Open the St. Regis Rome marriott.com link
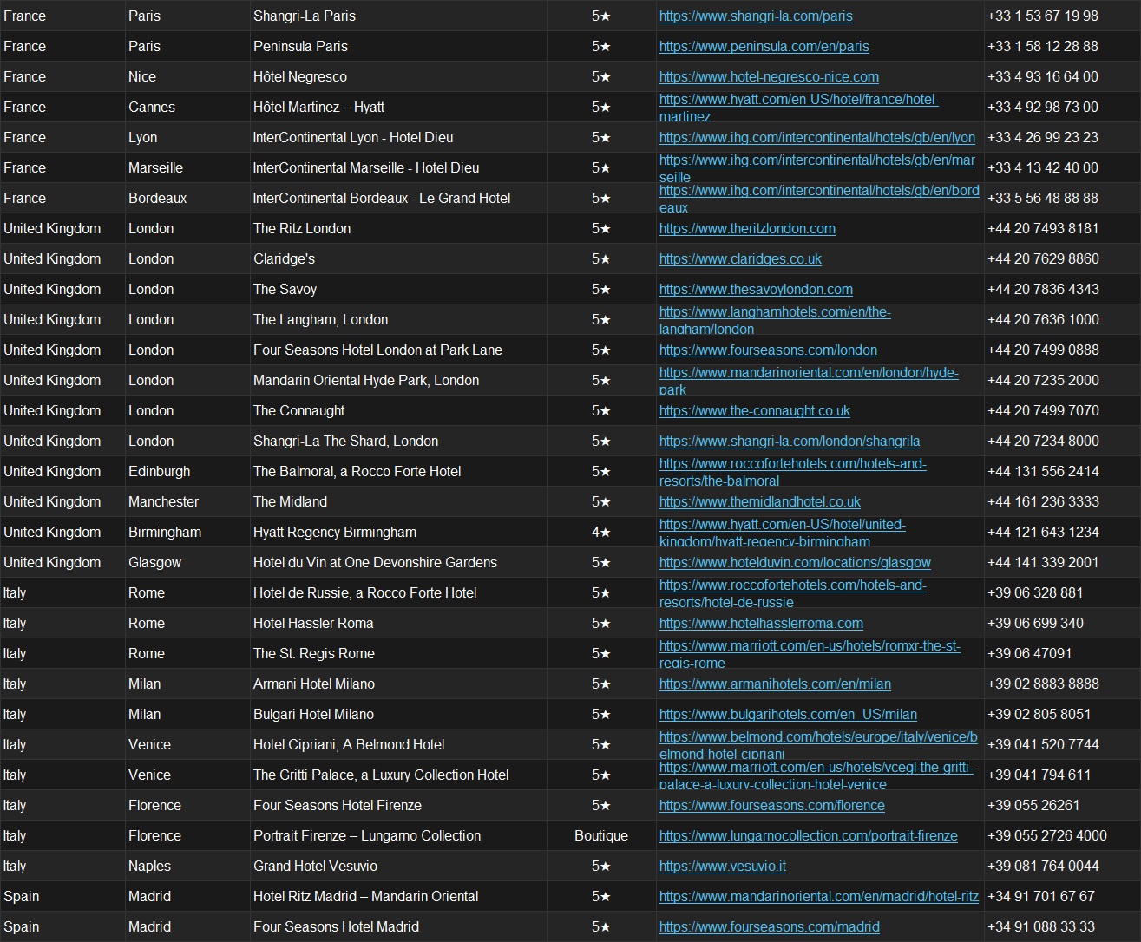1141x942 pixels. [x=810, y=653]
